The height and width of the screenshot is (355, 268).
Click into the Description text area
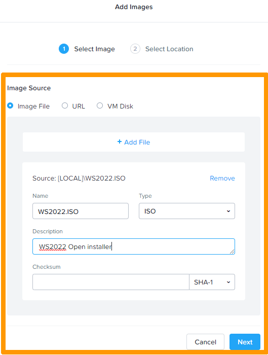(134, 246)
